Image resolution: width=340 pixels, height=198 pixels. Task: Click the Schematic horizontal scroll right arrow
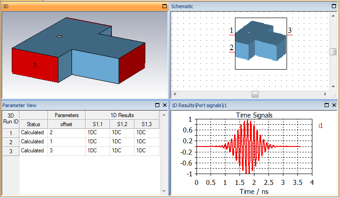325,94
